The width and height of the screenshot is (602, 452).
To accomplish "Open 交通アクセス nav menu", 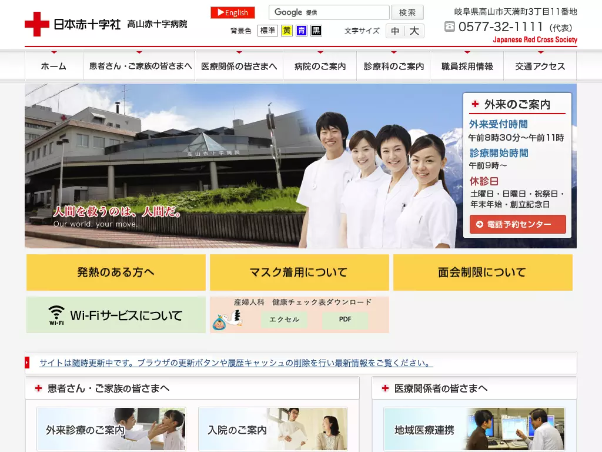I will tap(540, 66).
